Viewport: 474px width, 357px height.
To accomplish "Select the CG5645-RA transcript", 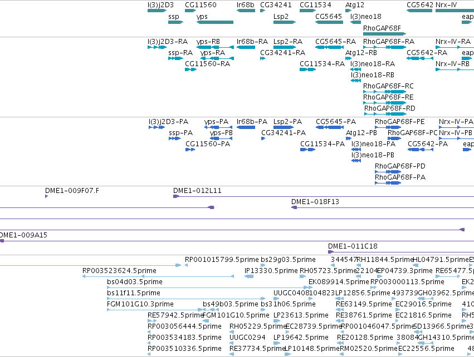I will 329,47.
